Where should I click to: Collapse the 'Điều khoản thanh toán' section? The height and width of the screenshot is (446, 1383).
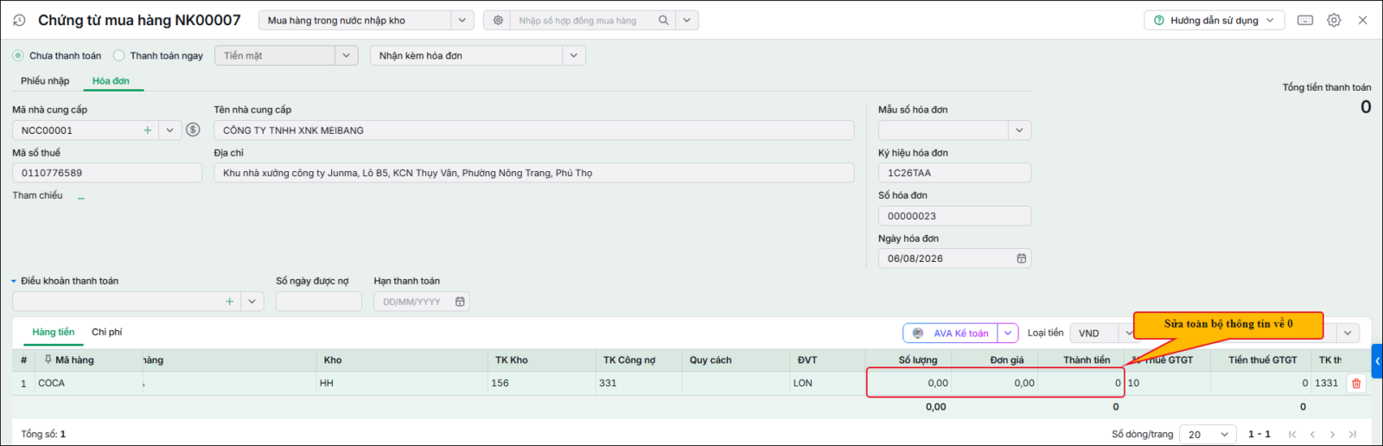point(14,281)
